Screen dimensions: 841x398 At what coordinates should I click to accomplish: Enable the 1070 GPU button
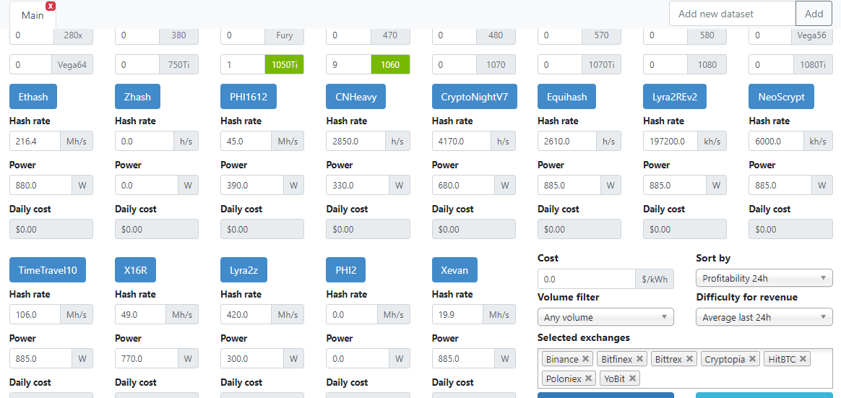click(496, 65)
